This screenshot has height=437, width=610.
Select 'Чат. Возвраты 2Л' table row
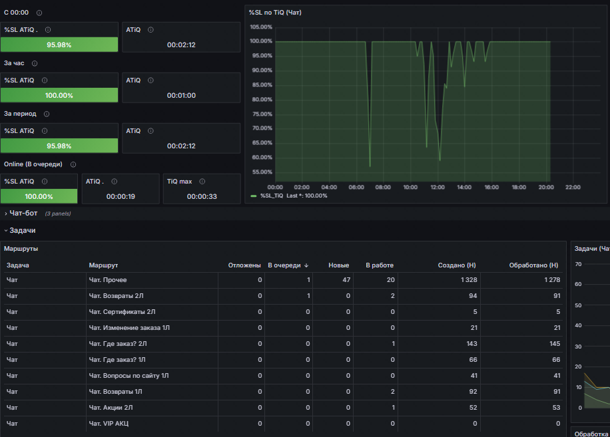[x=283, y=296]
